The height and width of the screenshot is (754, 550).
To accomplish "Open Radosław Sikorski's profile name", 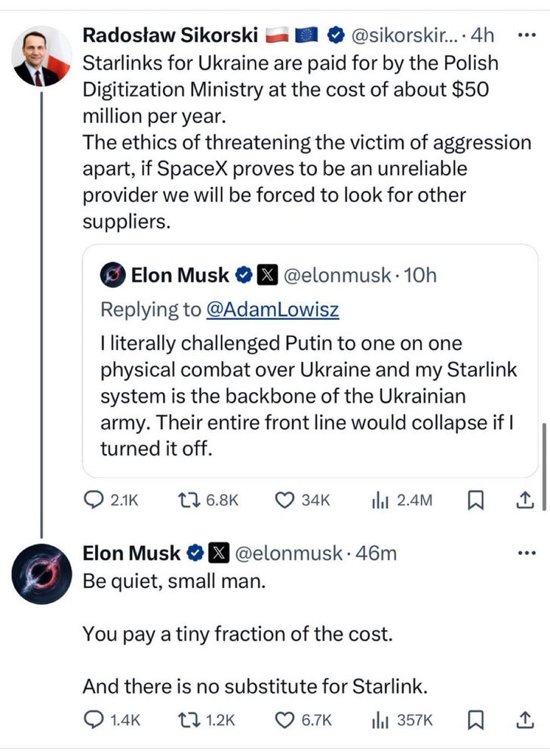I will pos(170,35).
